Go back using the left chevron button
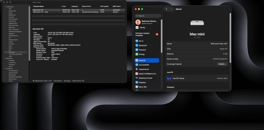Viewport: 264px width, 130px height. point(167,9)
